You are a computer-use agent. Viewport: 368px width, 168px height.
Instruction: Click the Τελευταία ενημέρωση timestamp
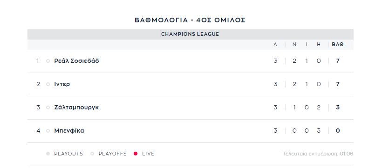click(x=318, y=154)
